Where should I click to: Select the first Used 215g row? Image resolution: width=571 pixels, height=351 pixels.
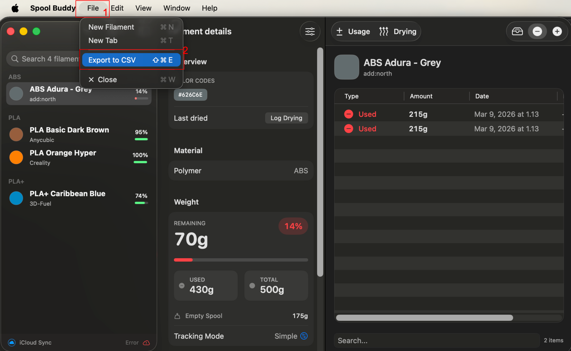pos(449,114)
